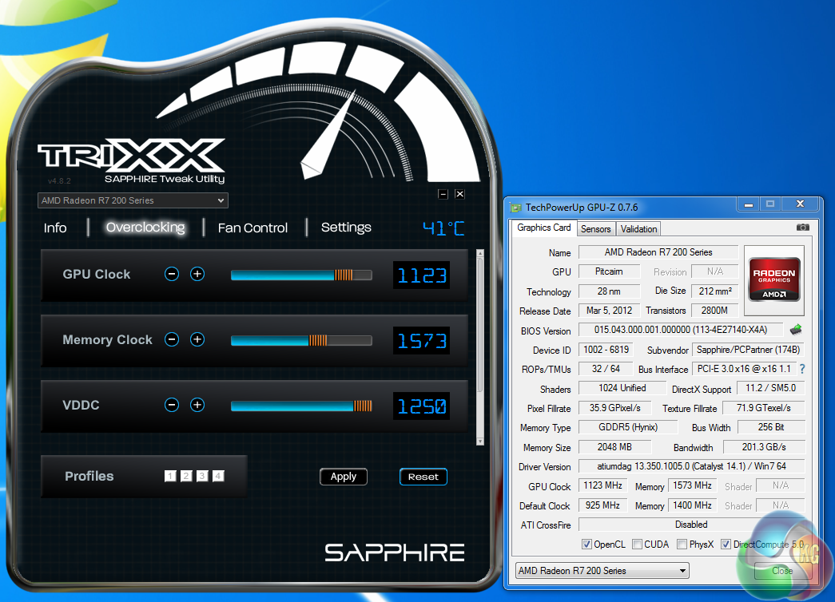This screenshot has height=602, width=835.
Task: Click the ATI CrossFire Disabled field
Action: pyautogui.click(x=691, y=525)
